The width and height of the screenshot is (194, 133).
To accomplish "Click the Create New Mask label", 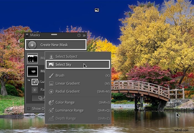I will pos(54,45).
